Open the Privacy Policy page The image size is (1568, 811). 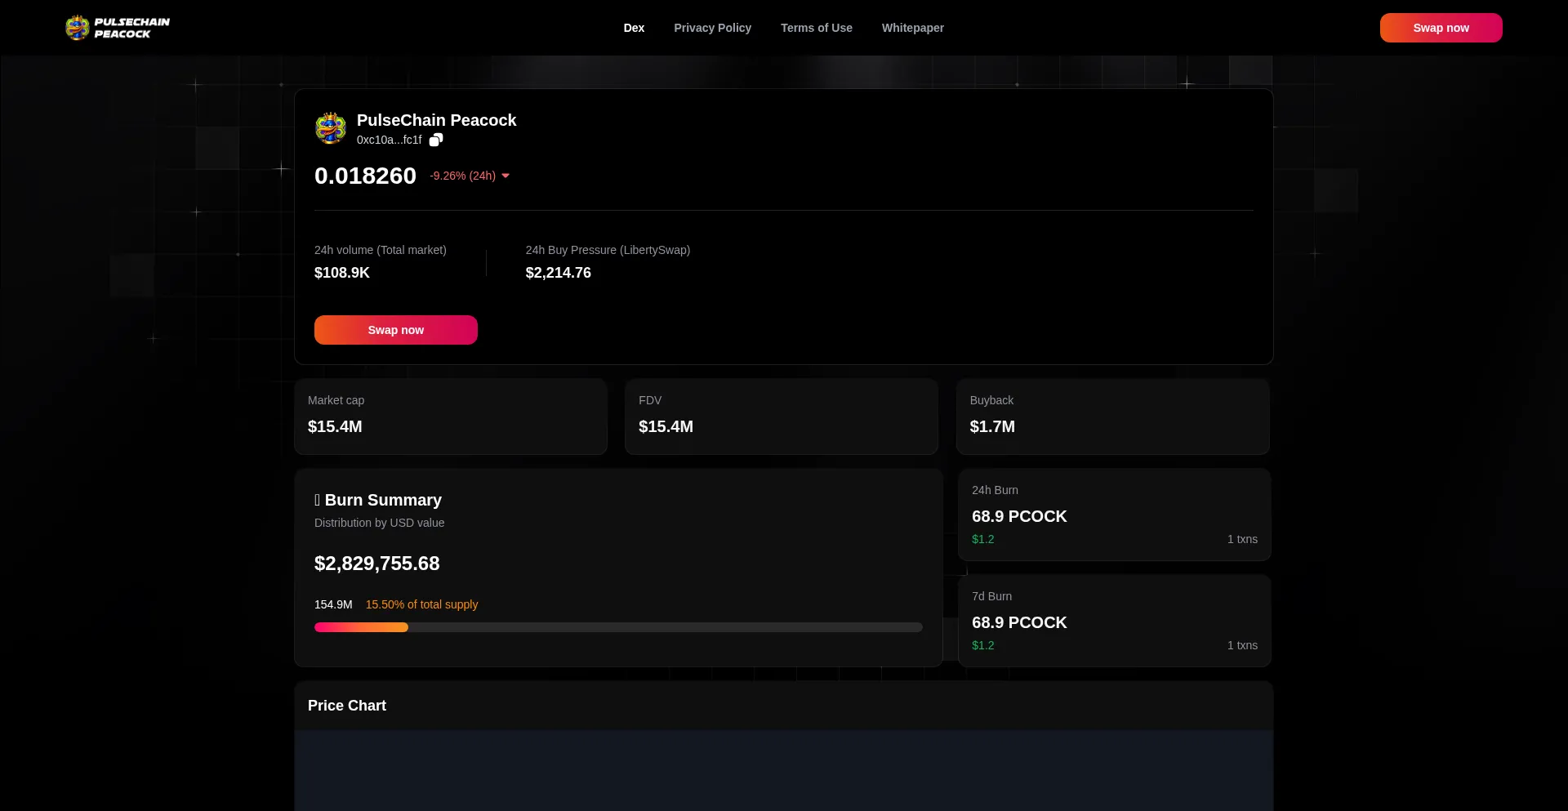712,28
